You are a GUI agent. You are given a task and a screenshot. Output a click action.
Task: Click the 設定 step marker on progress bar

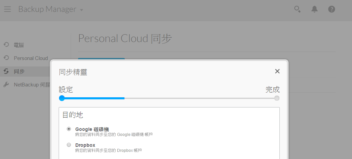point(62,98)
